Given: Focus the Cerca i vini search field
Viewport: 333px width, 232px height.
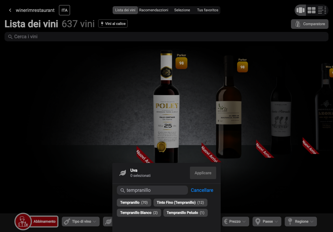Looking at the screenshot, I should (166, 36).
